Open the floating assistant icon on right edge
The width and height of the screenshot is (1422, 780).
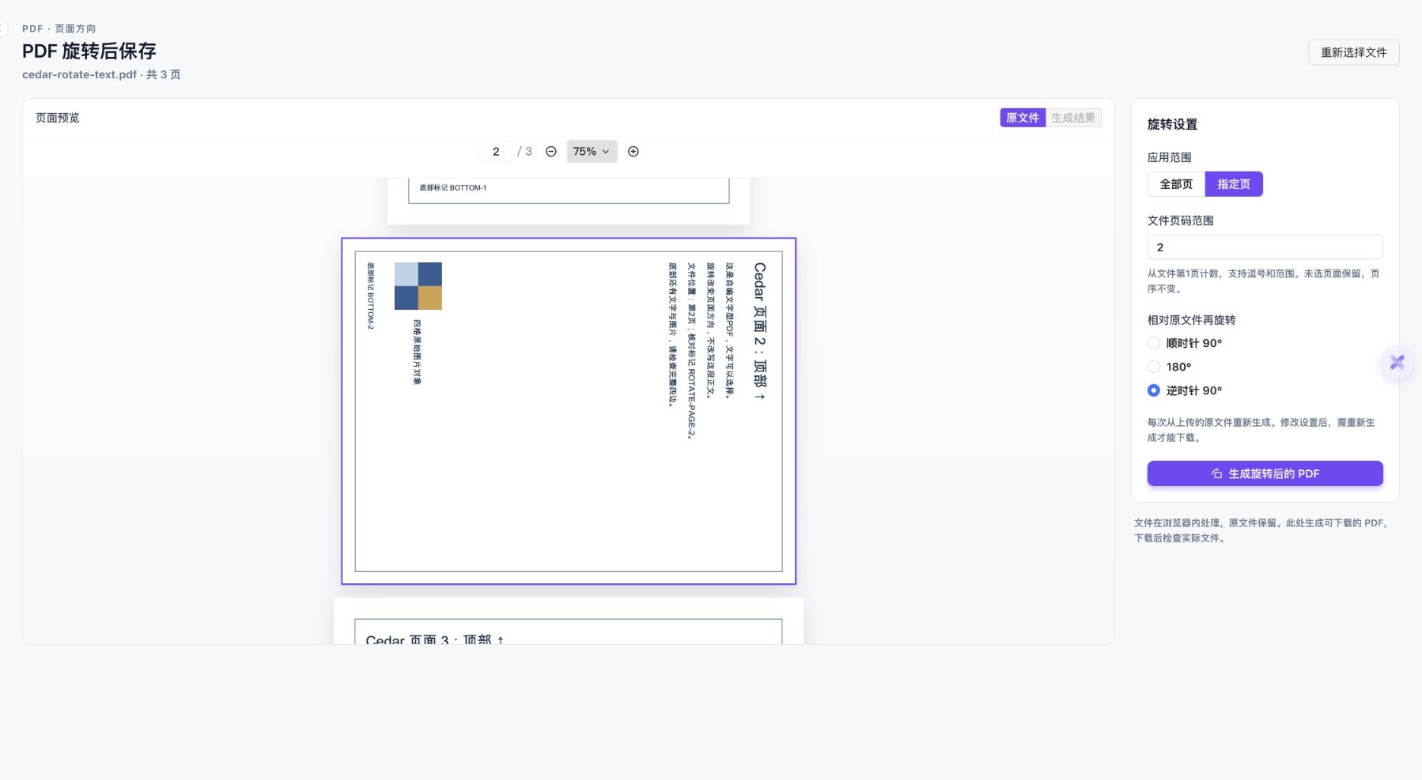[1397, 363]
